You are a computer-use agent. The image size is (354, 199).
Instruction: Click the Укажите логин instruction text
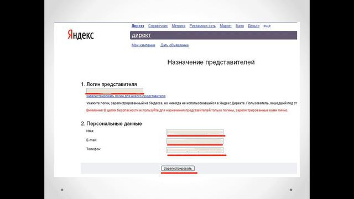point(191,103)
